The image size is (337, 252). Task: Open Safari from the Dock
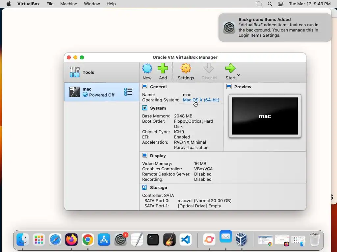coord(55,239)
